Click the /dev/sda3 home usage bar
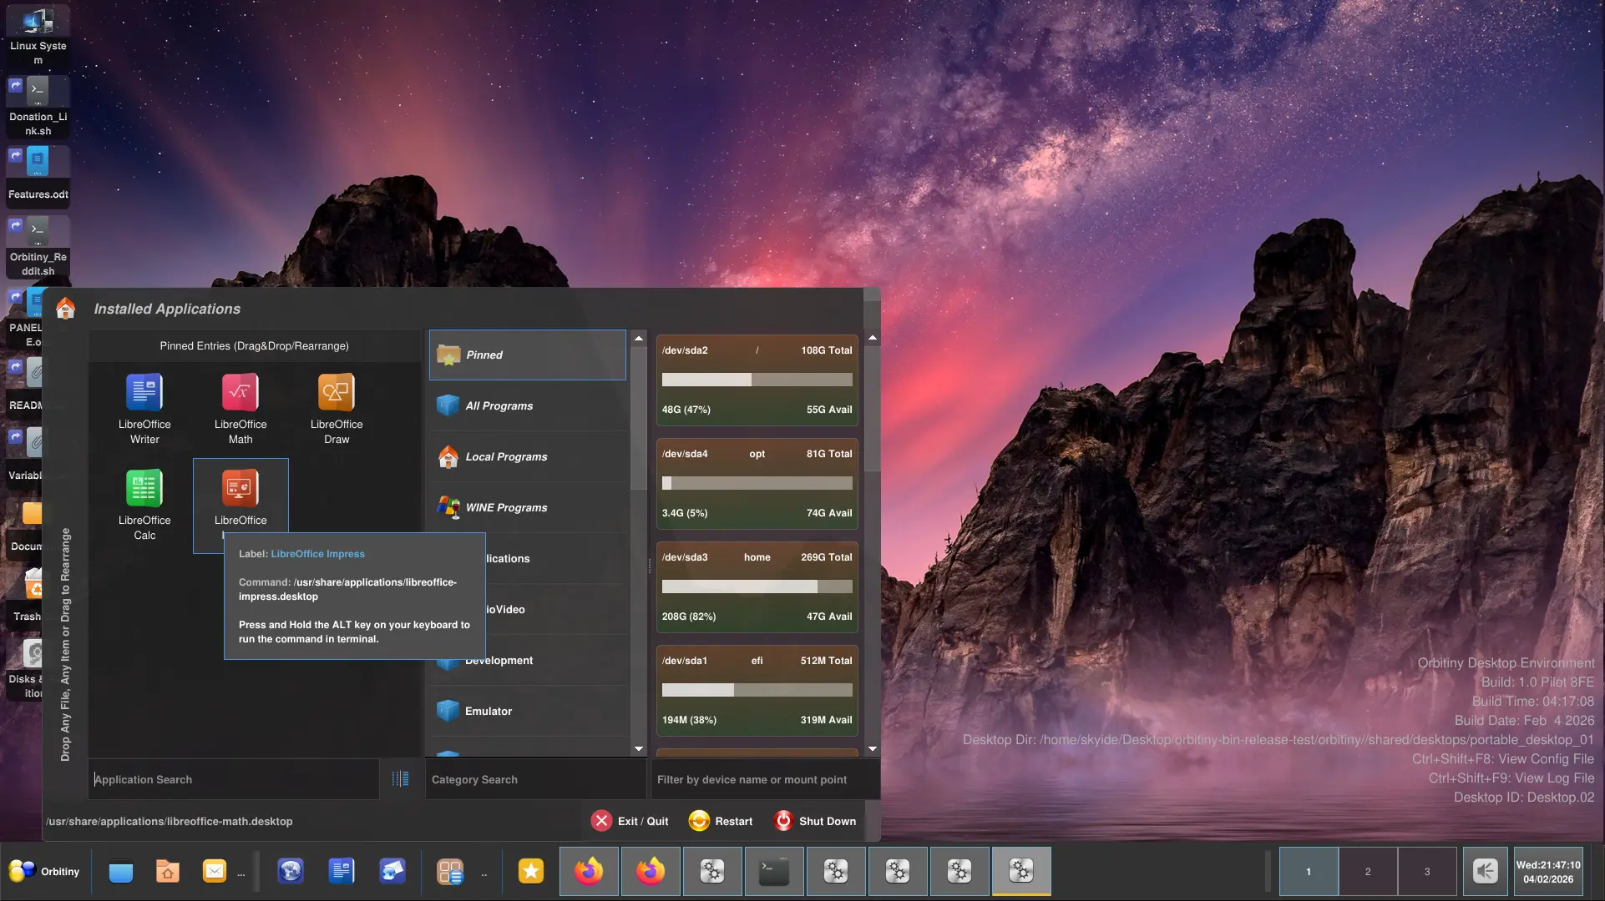The image size is (1605, 901). [757, 586]
